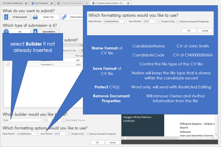
Task: Click the Online Reference chain-link icon
Action: point(64,17)
